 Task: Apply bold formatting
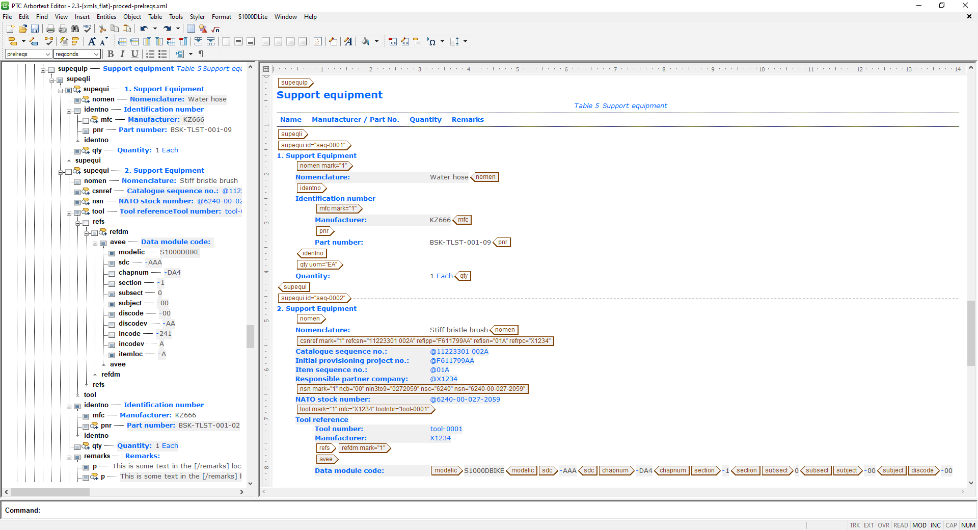click(x=111, y=54)
